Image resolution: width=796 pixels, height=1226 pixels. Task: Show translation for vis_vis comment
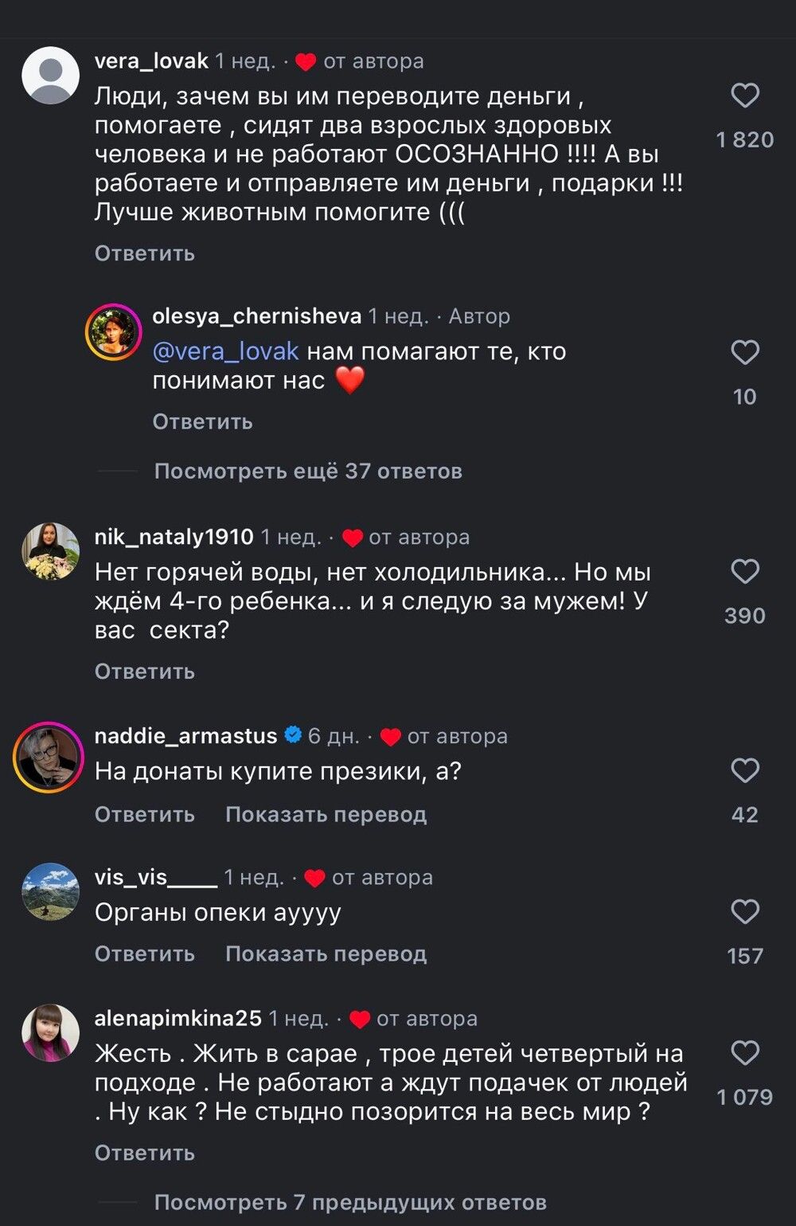326,954
